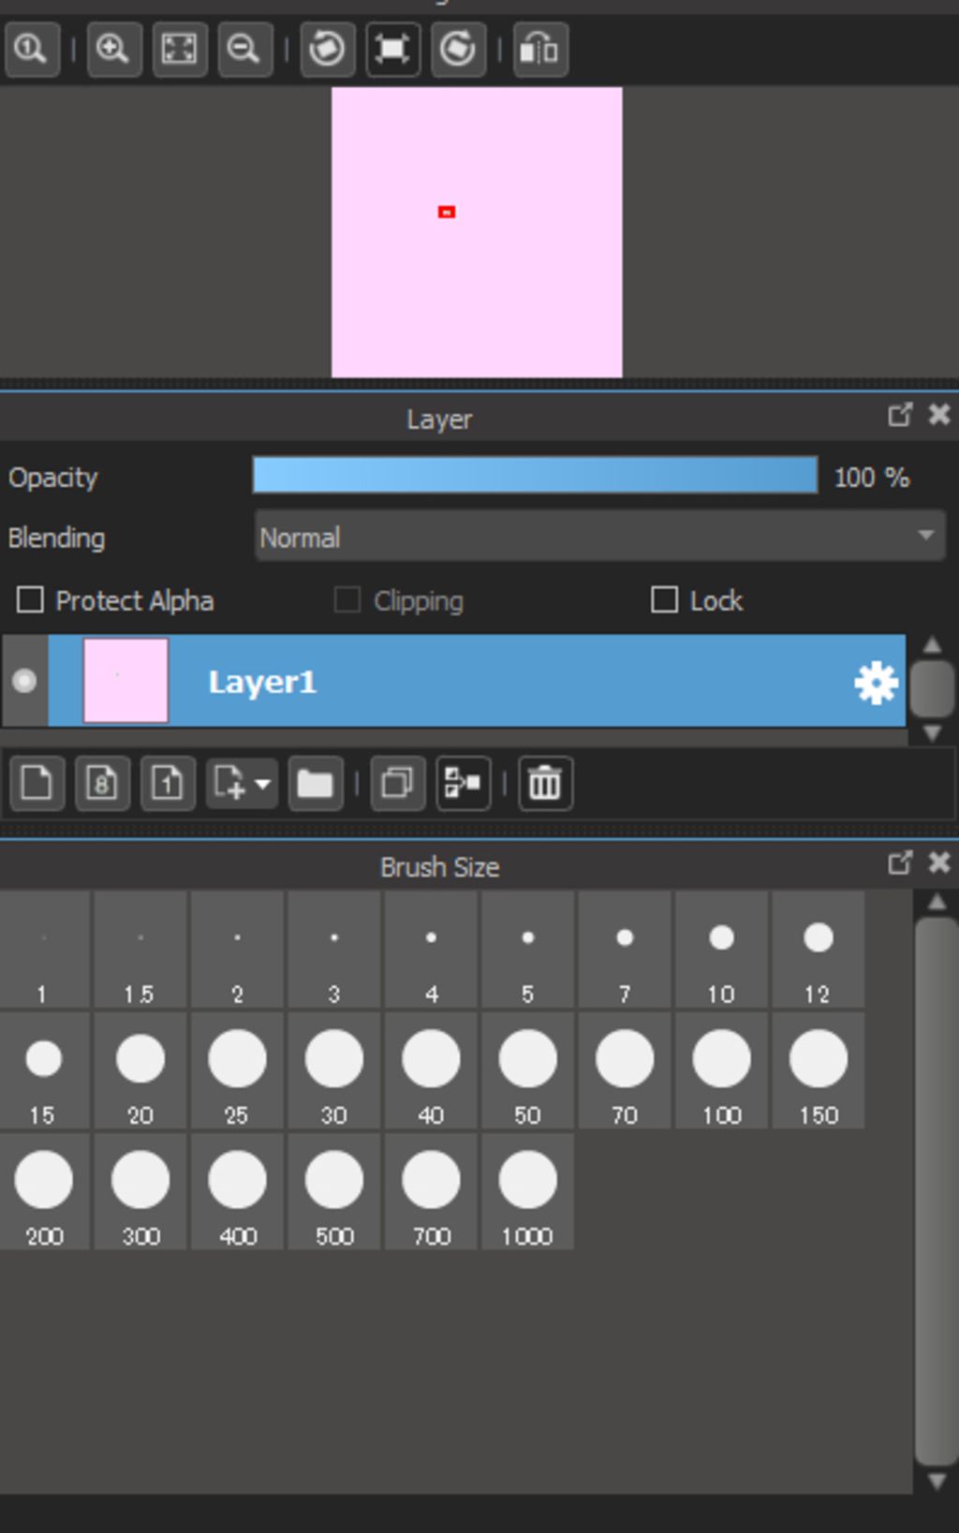Click Brush Size panel scroll down arrow
The width and height of the screenshot is (959, 1533).
click(936, 1481)
